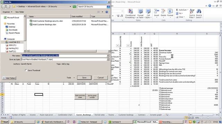Screen dimensions: 222x124
Task: Click Advanced Excel videos in address path
Action: click(36, 7)
